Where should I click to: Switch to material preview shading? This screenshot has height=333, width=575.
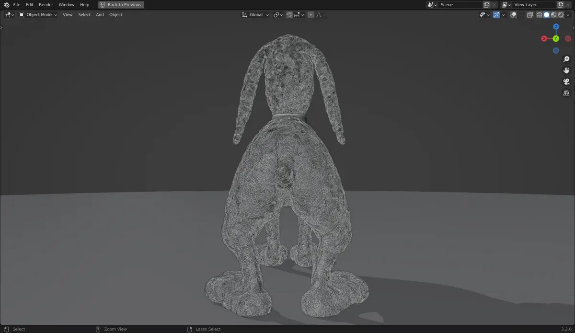(554, 15)
